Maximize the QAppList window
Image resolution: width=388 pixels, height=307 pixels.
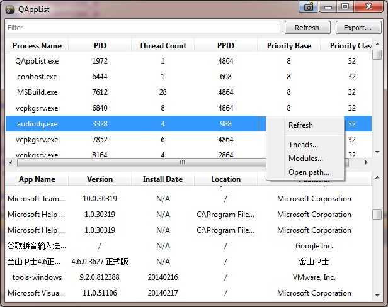click(345, 6)
